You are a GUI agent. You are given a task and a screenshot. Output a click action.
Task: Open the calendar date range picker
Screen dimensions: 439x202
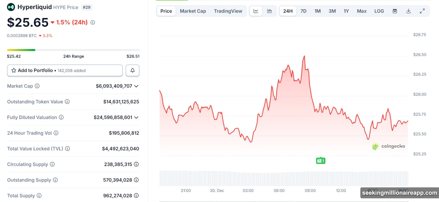[395, 11]
